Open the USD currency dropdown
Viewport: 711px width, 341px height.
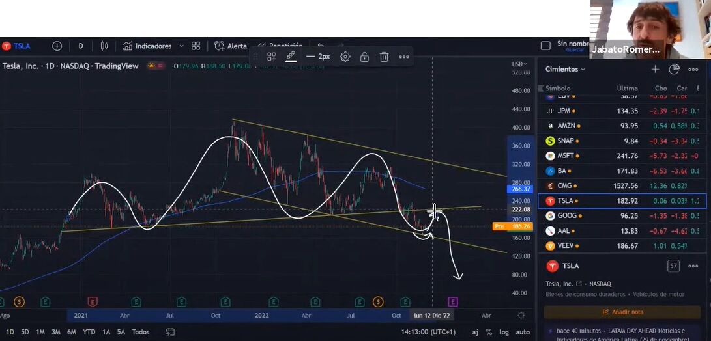point(519,64)
